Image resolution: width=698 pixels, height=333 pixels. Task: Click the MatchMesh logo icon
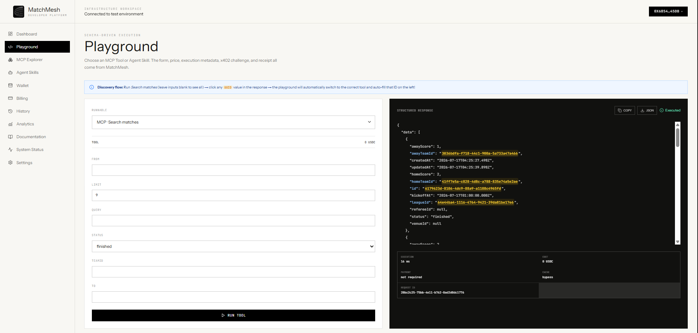(x=19, y=12)
